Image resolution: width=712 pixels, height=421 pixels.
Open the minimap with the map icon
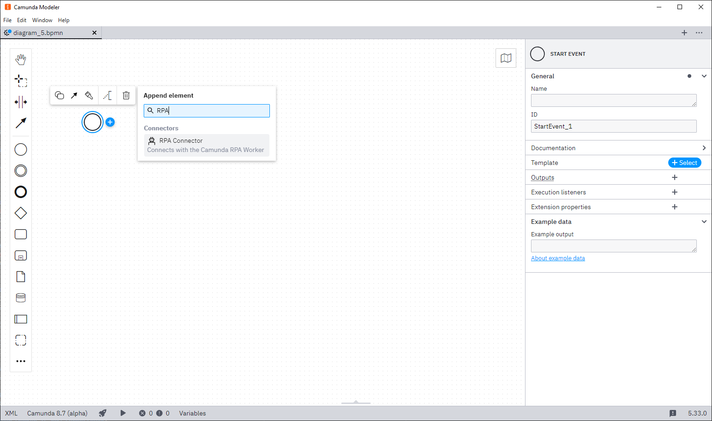tap(506, 58)
